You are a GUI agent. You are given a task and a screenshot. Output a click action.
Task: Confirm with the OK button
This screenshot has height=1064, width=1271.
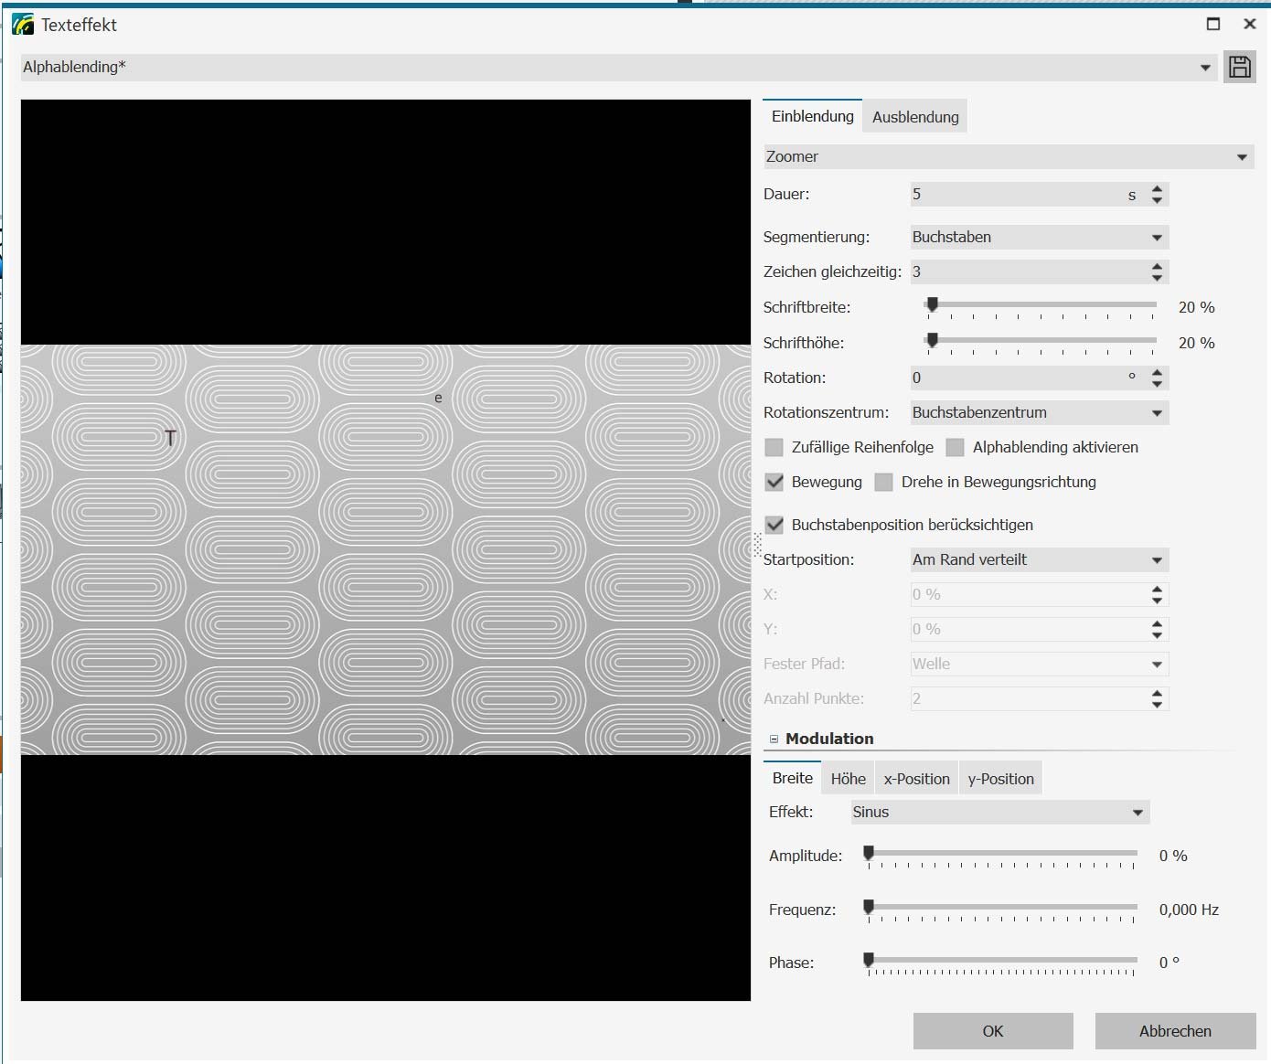point(992,1031)
